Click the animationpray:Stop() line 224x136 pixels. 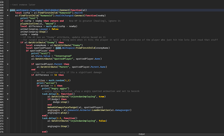coord(34,32)
